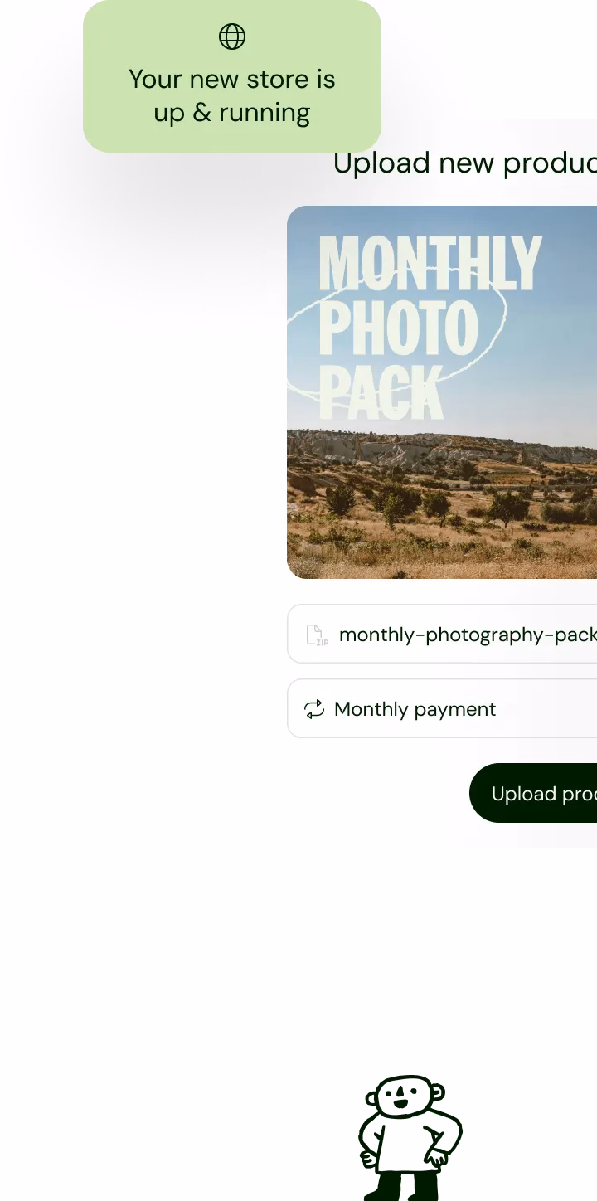Click the word MONTHLY on the cover image
The width and height of the screenshot is (597, 1201).
[430, 264]
